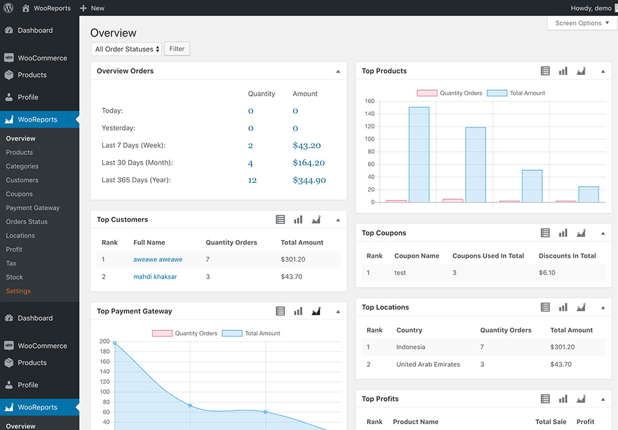Open the All Order Statuses dropdown
618x430 pixels.
point(126,49)
